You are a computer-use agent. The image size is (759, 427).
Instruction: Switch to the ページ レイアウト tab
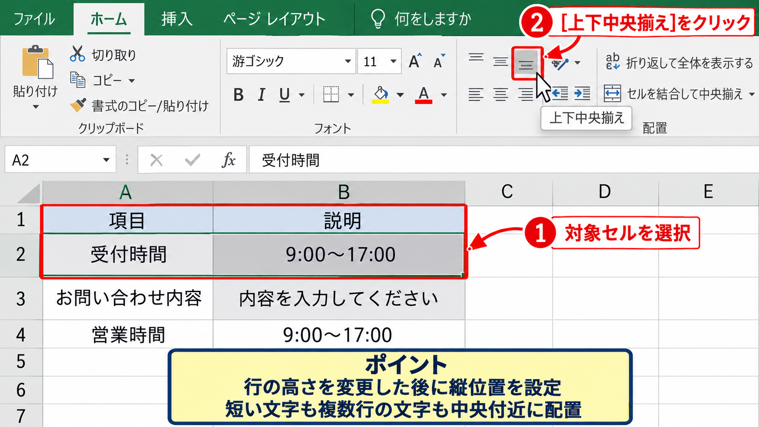pos(274,19)
